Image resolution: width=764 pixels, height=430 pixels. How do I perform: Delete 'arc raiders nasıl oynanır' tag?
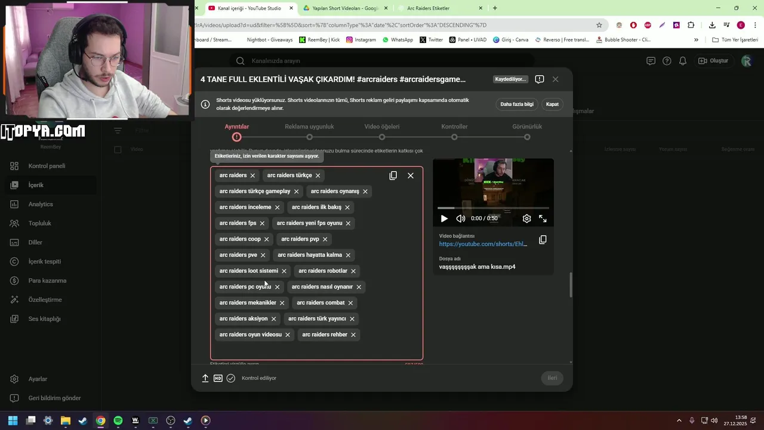359,287
